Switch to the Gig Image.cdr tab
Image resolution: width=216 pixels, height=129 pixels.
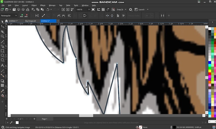[30, 21]
